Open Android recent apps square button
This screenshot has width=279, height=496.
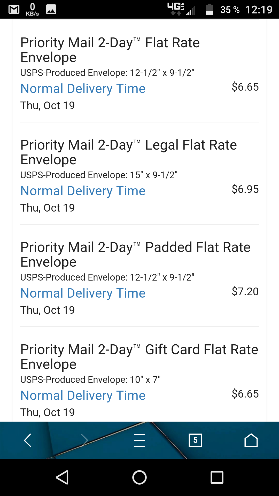click(x=217, y=477)
